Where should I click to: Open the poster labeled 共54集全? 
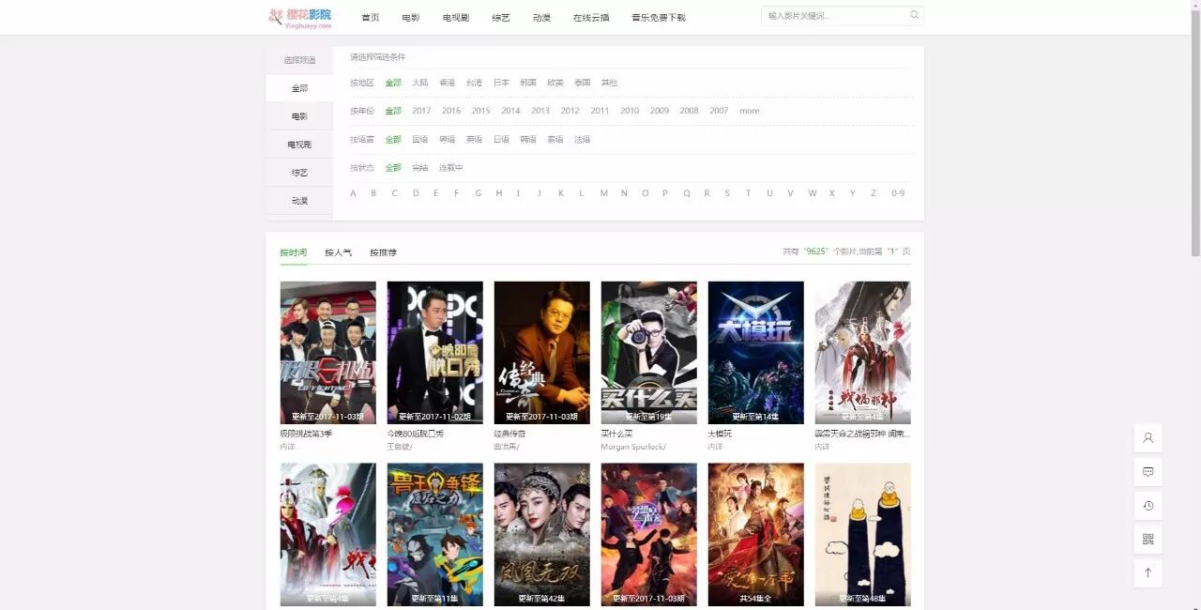[755, 534]
